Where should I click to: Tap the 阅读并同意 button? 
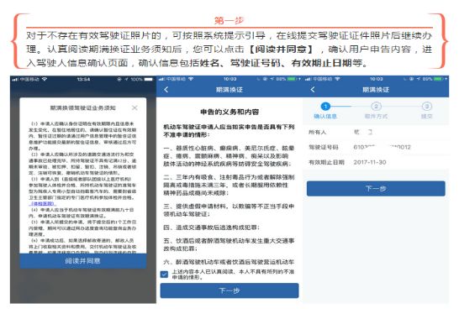click(x=83, y=261)
